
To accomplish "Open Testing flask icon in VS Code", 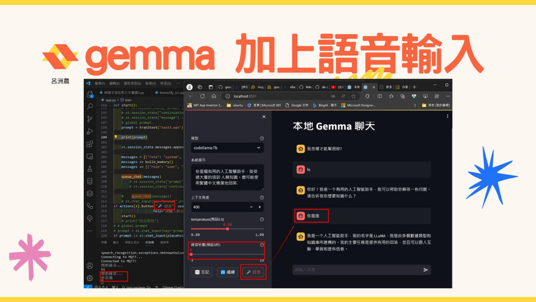I will (x=90, y=169).
